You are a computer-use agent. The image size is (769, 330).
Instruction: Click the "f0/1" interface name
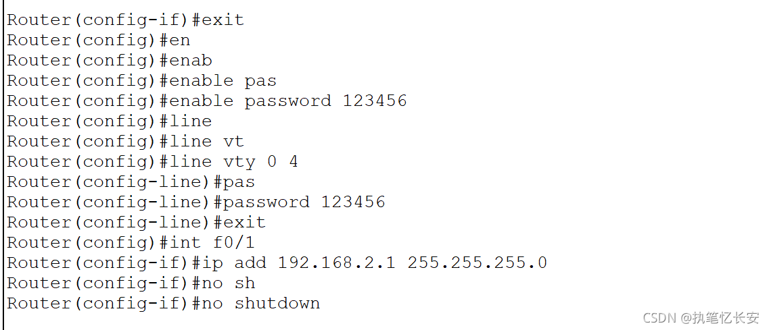click(233, 242)
